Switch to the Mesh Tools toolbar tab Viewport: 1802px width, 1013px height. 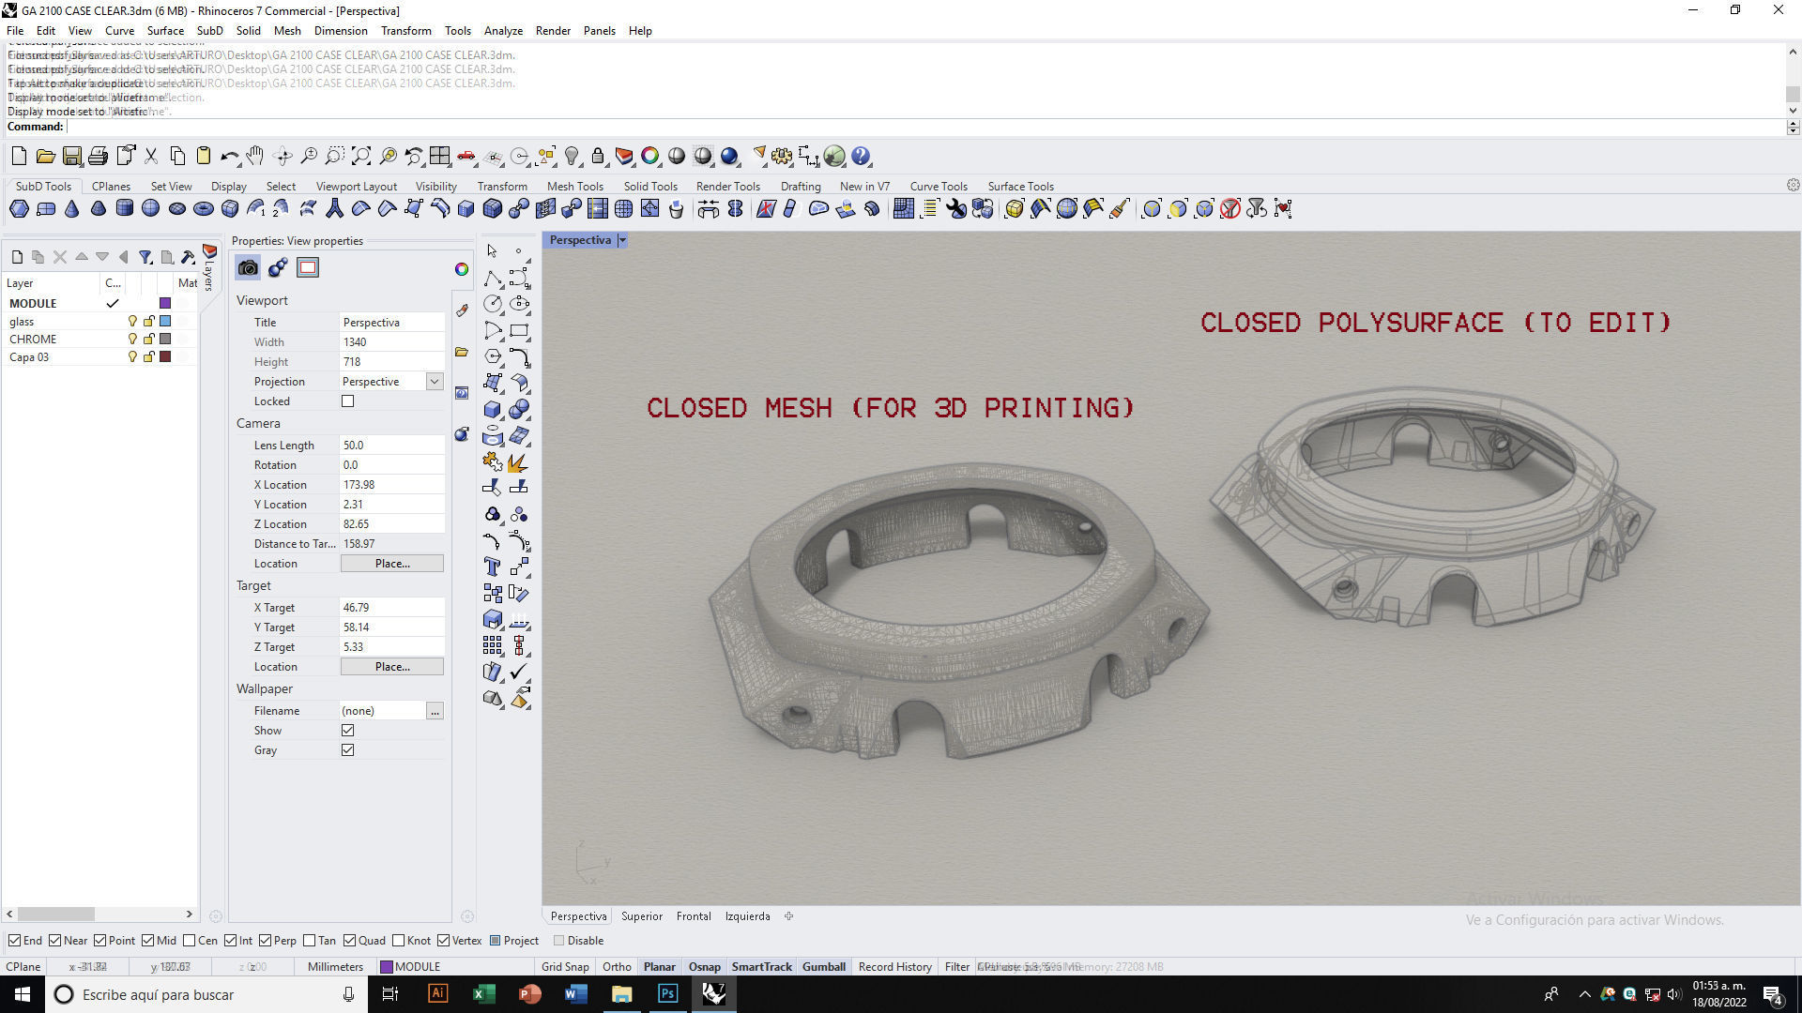tap(574, 187)
